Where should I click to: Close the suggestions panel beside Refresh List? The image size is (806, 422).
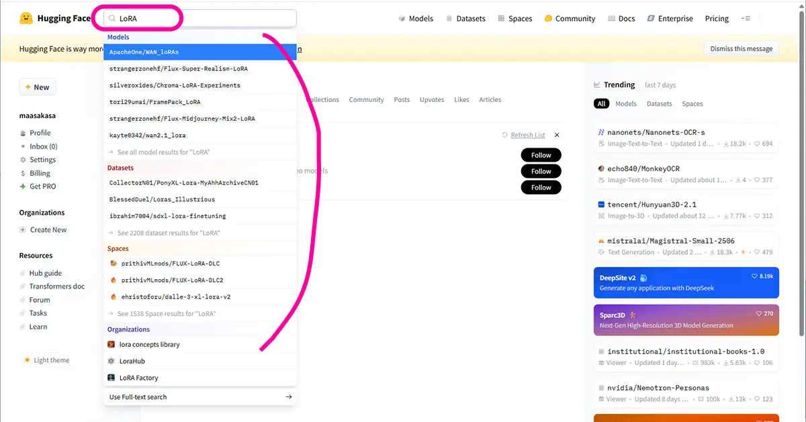(557, 135)
